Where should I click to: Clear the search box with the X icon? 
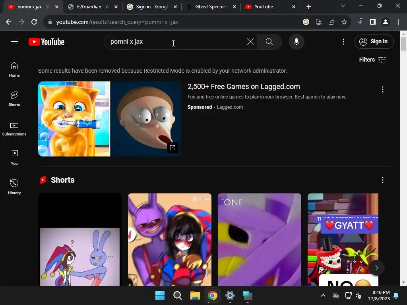250,41
